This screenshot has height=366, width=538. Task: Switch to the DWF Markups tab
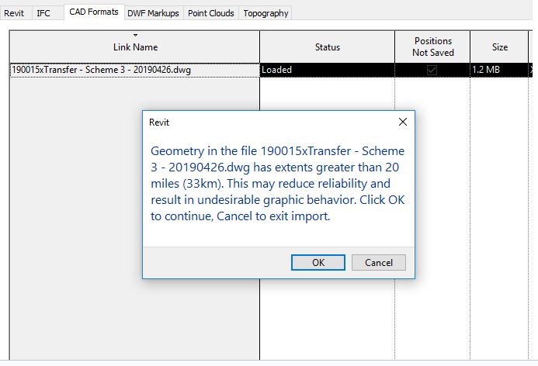click(153, 13)
